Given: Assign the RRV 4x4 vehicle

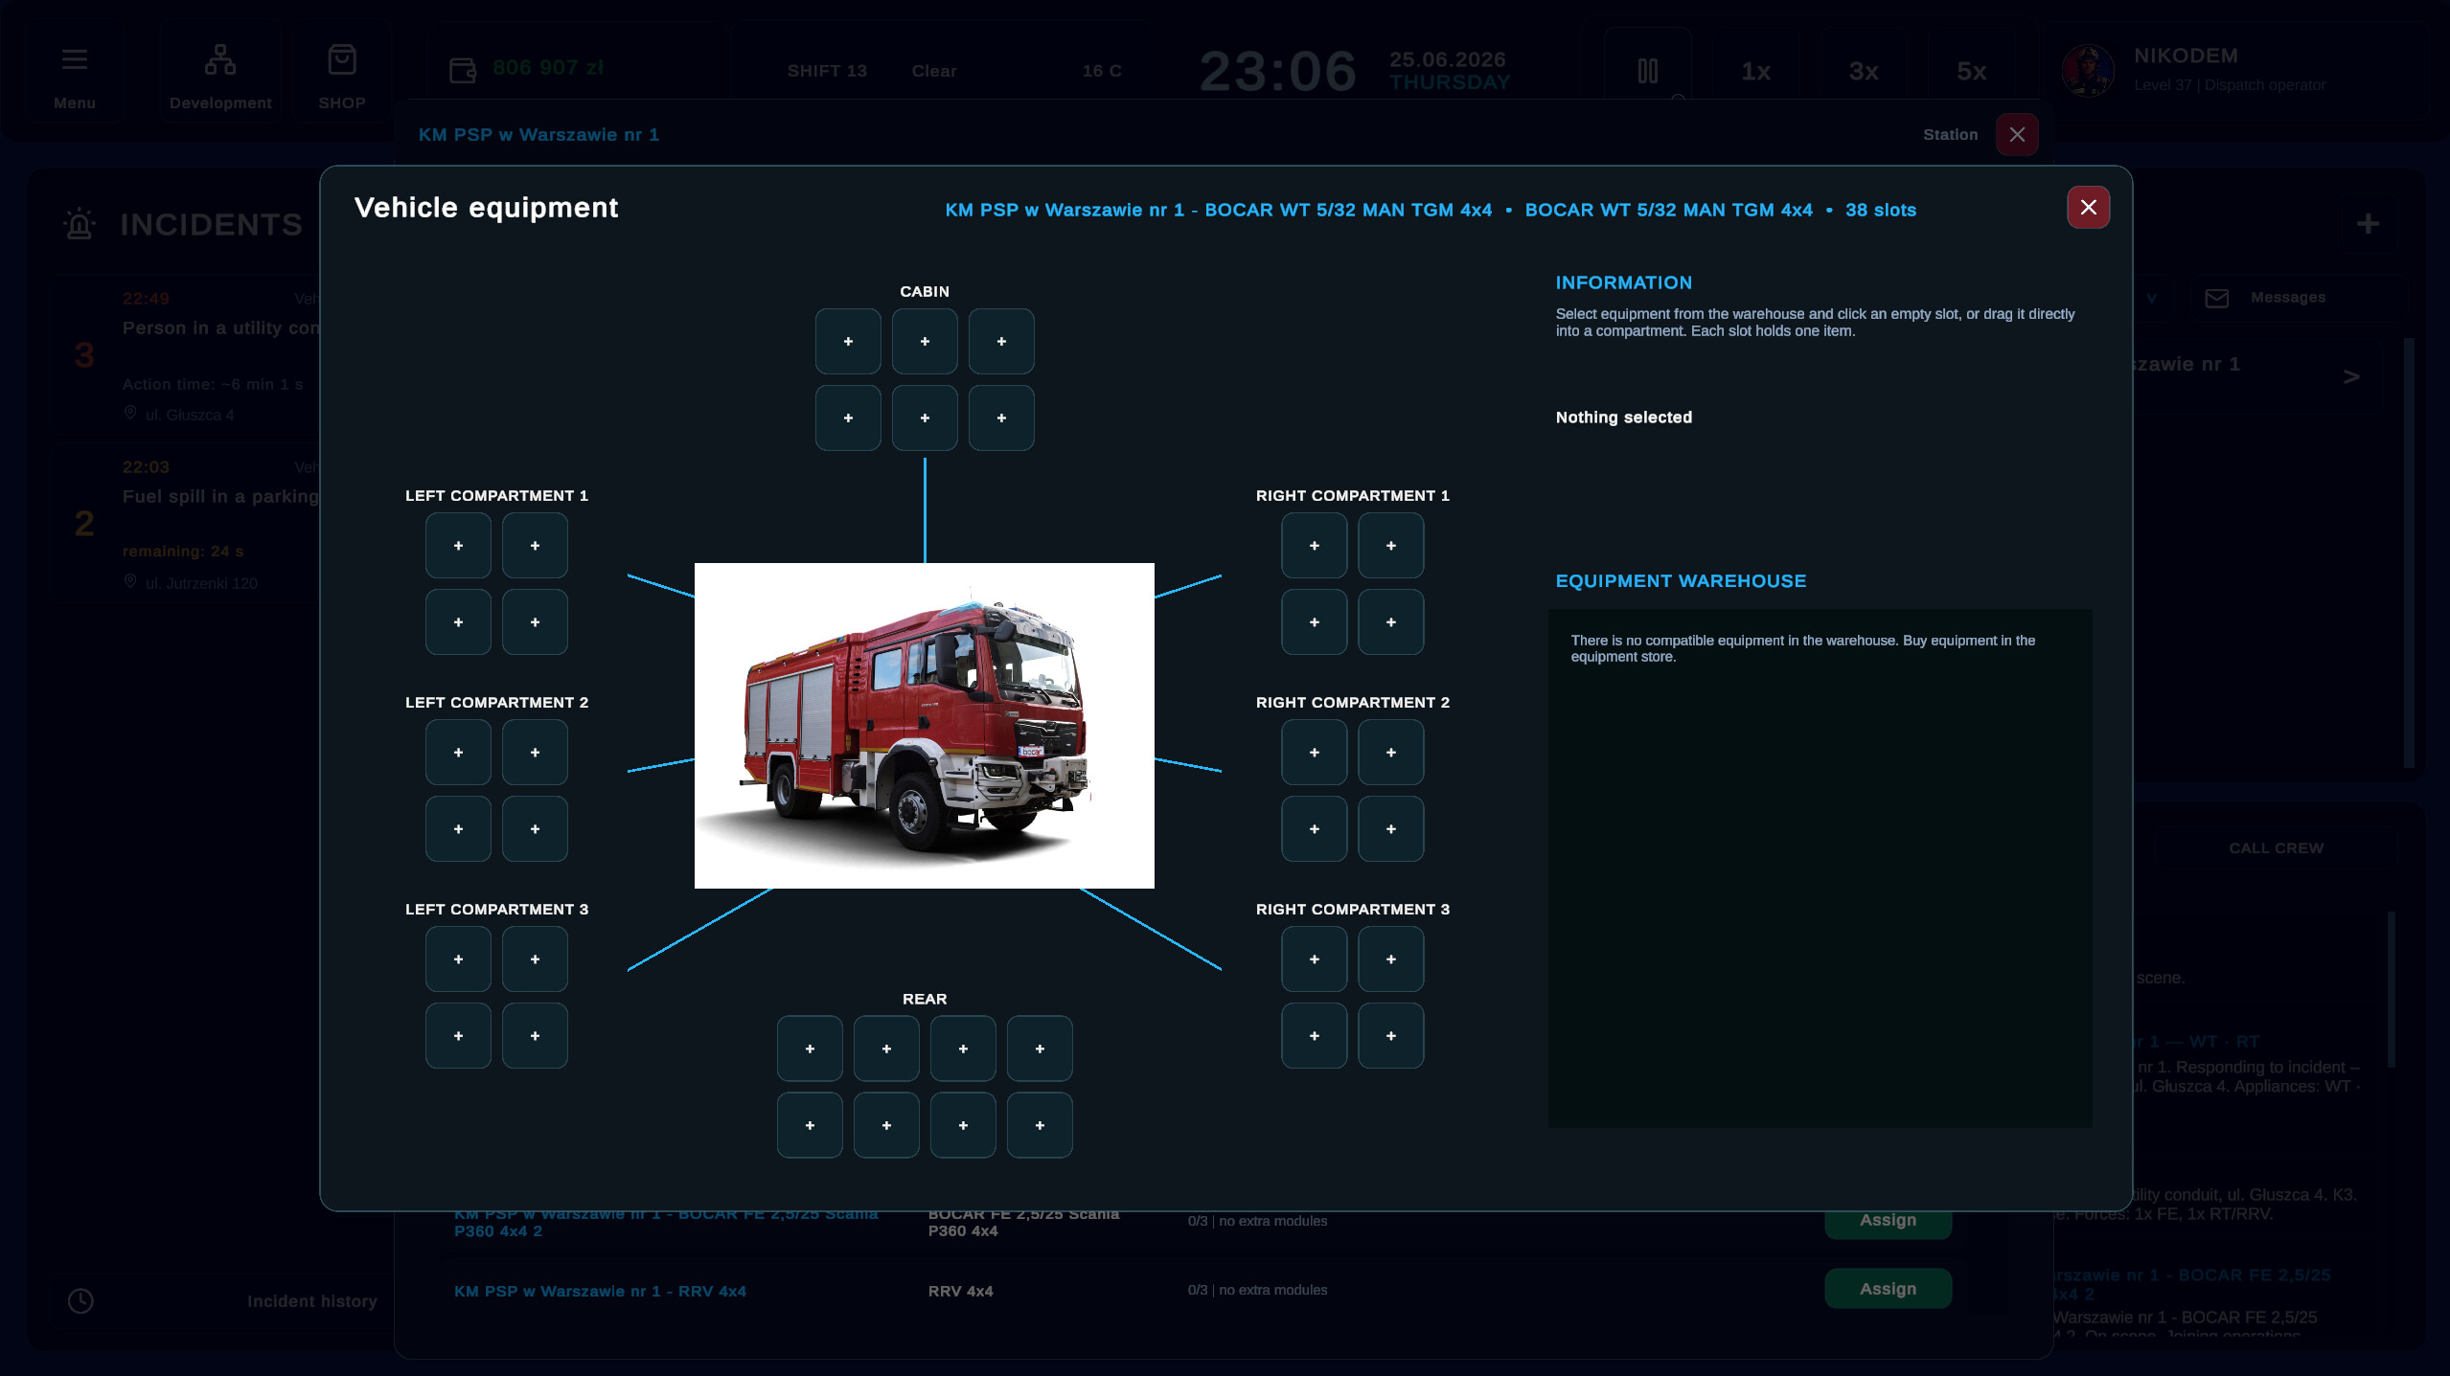Looking at the screenshot, I should (x=1888, y=1289).
